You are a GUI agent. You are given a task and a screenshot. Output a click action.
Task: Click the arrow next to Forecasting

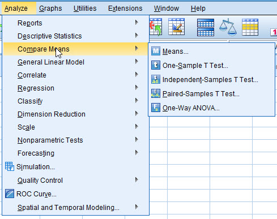click(137, 153)
